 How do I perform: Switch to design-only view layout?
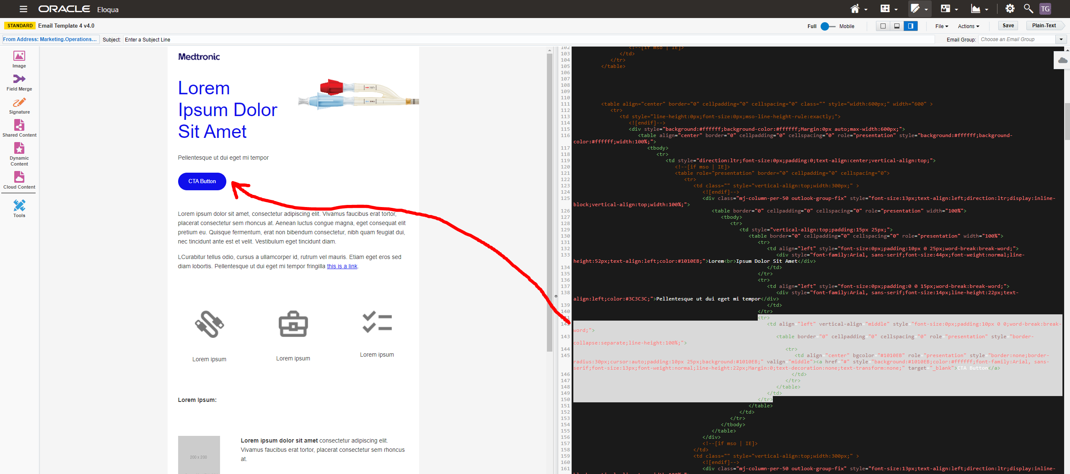coord(883,26)
